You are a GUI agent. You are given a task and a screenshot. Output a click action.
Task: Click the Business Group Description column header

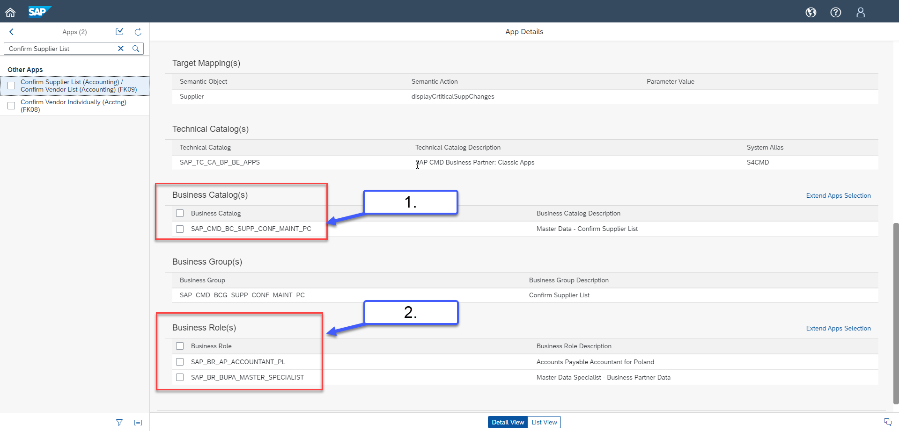click(x=569, y=280)
